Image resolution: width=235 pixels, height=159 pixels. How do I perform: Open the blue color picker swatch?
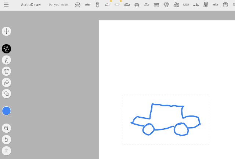tap(7, 111)
